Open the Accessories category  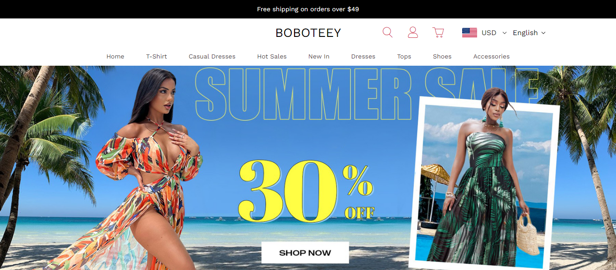[x=491, y=56]
